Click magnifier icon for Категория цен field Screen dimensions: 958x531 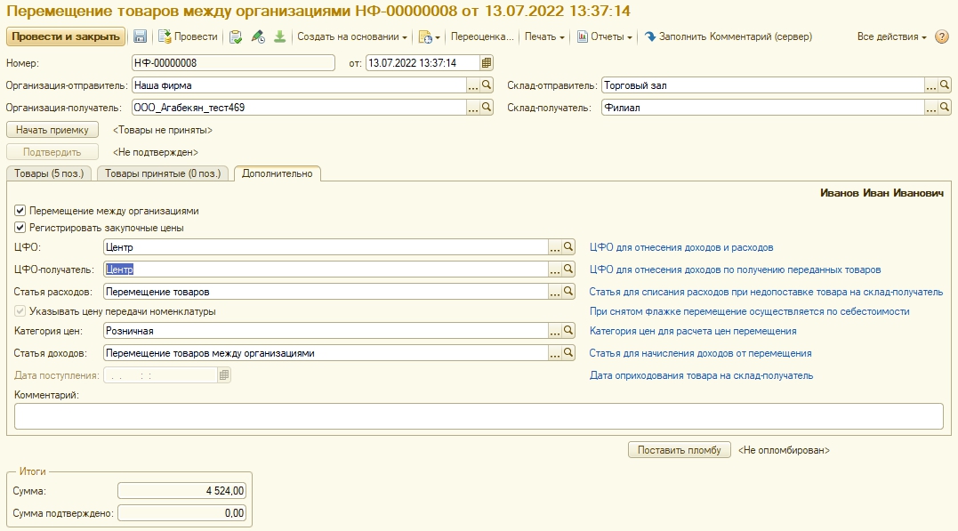[x=569, y=331]
